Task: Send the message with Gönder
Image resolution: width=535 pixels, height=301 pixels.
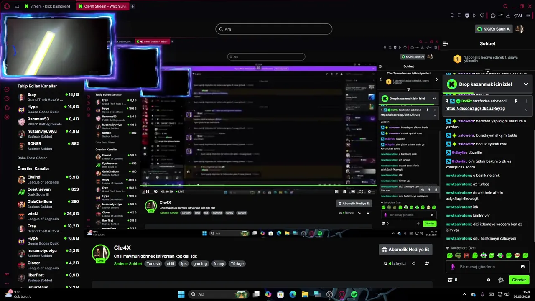Action: (x=519, y=280)
